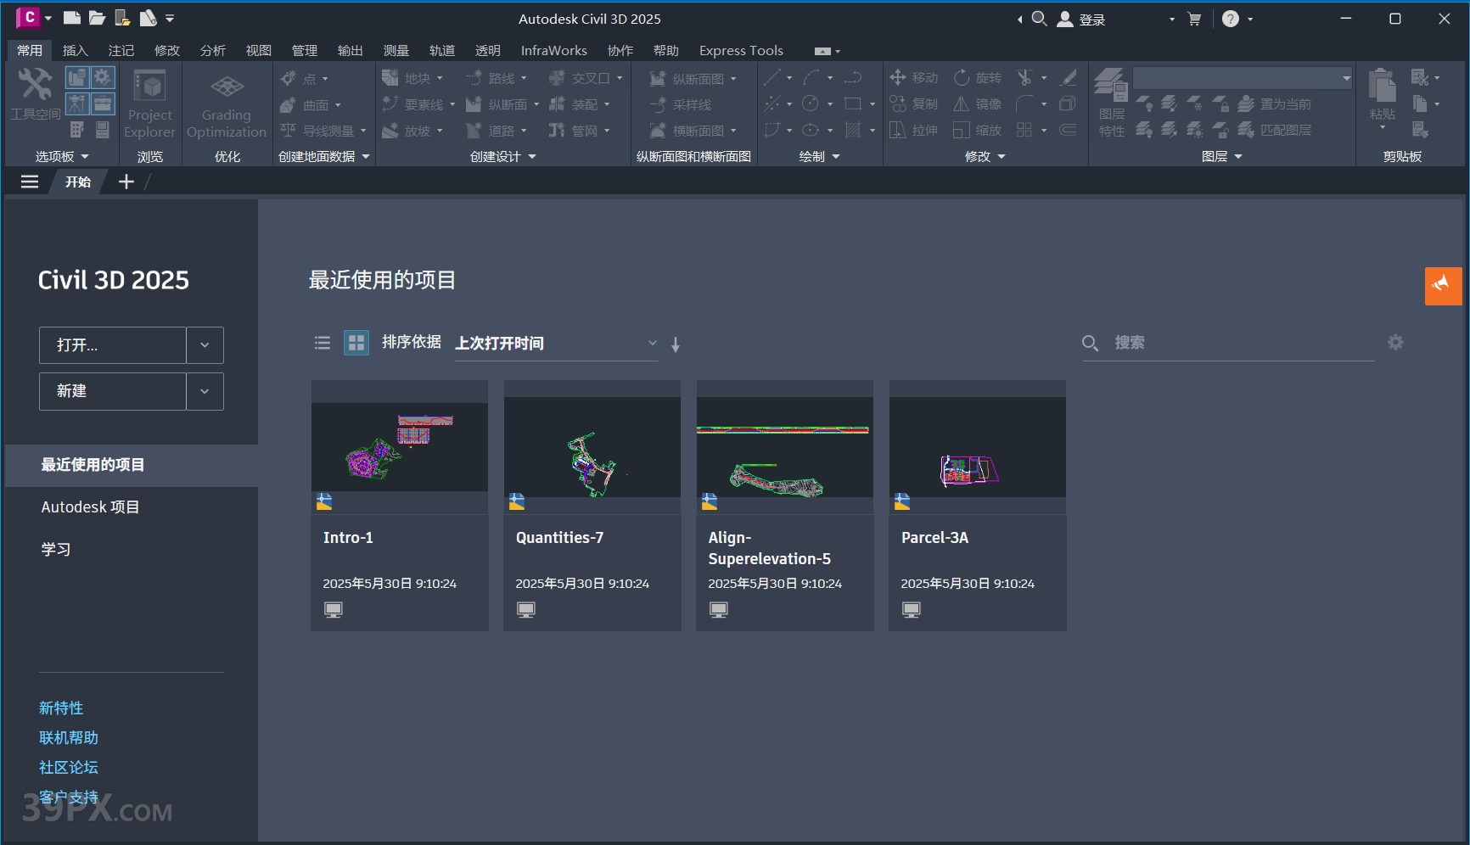This screenshot has width=1470, height=845.
Task: Add a new drawing tab with plus
Action: pos(126,182)
